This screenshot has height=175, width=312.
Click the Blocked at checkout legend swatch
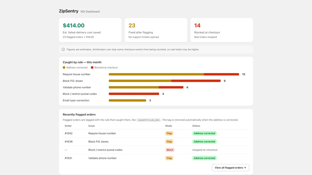[92, 67]
